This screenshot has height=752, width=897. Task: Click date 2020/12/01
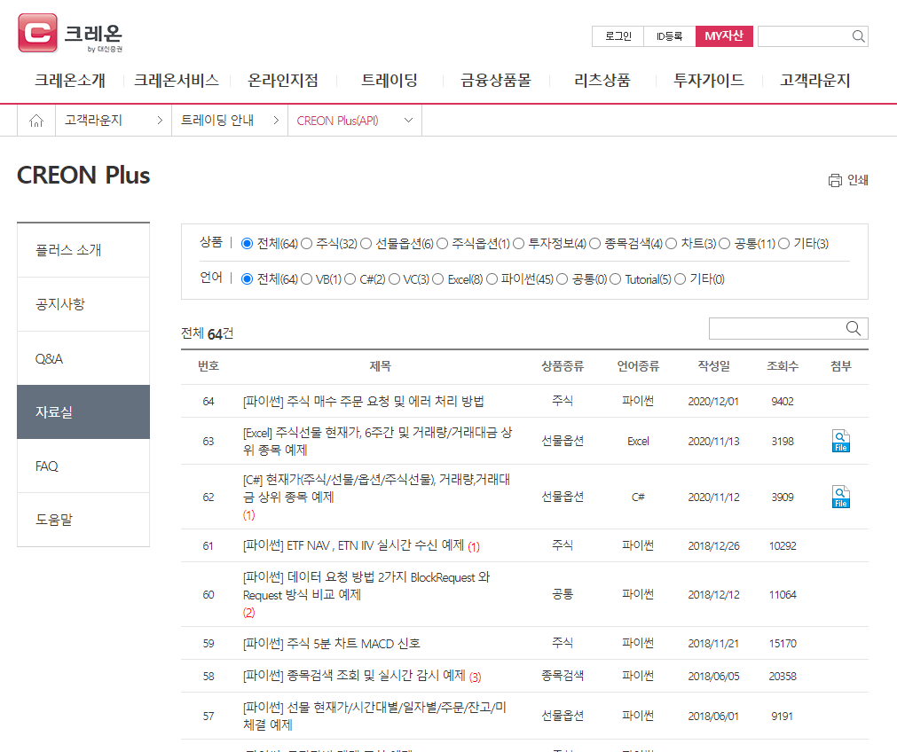[x=712, y=402]
